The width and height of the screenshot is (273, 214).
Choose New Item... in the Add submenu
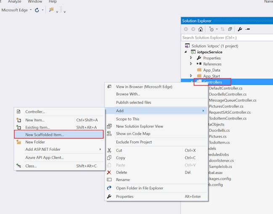coord(59,120)
